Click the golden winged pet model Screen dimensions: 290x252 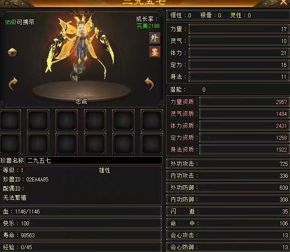(79, 48)
